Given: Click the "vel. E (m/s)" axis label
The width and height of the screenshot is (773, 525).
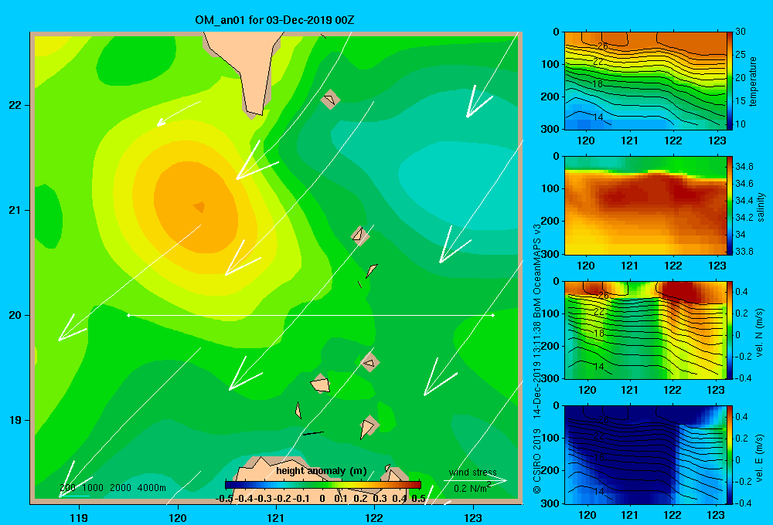Looking at the screenshot, I should coord(760,458).
